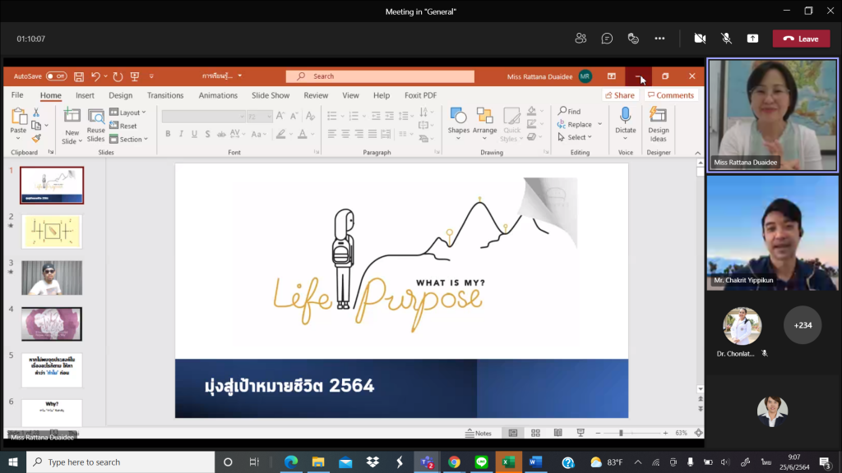Click the Paste icon
This screenshot has width=842, height=473.
click(18, 116)
